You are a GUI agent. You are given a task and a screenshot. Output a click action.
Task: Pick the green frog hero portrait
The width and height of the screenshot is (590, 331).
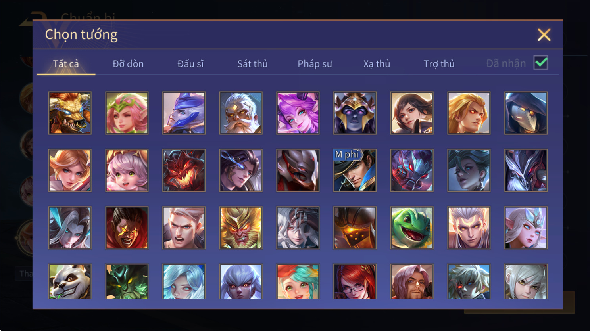tap(412, 228)
